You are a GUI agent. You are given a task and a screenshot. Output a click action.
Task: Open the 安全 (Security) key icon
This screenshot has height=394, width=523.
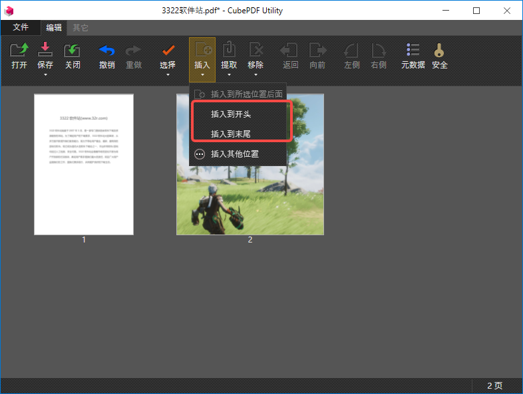[x=439, y=50]
